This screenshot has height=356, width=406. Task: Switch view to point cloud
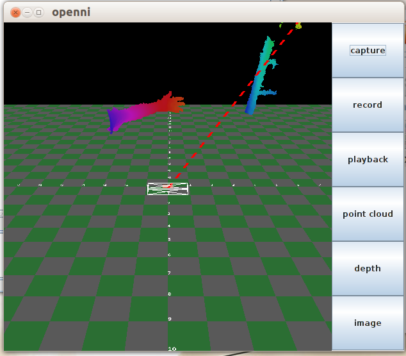pyautogui.click(x=368, y=214)
